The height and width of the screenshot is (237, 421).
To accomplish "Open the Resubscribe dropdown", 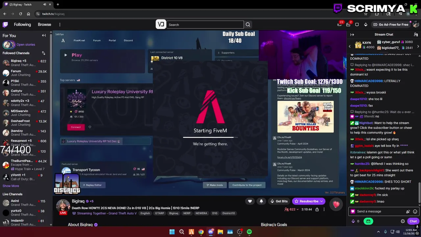I will click(x=309, y=201).
